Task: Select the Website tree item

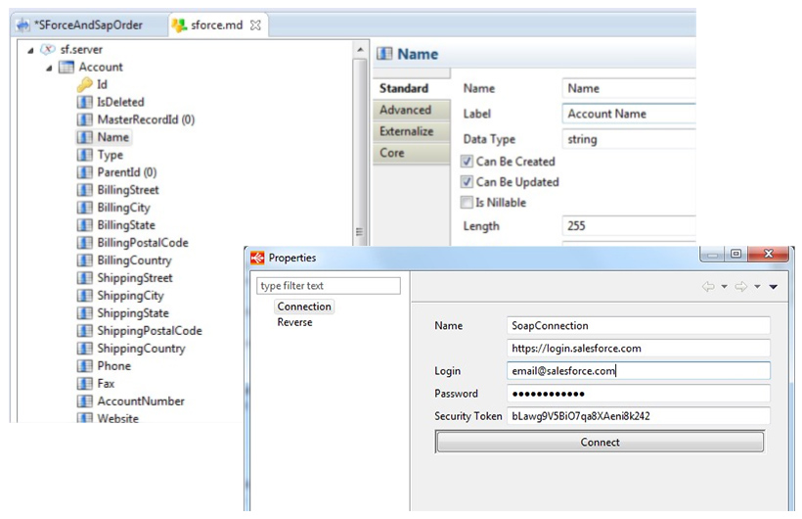Action: (118, 418)
